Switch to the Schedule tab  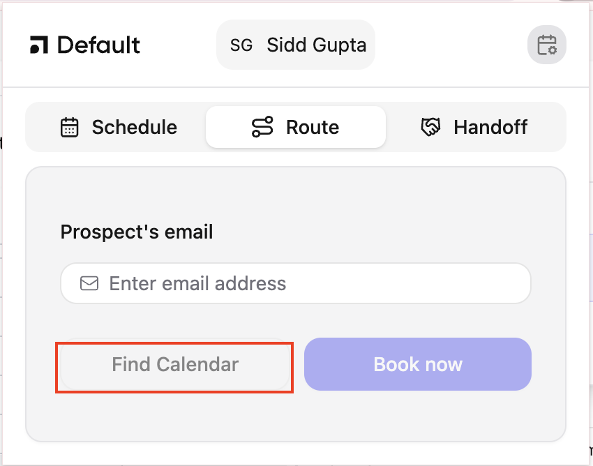117,127
